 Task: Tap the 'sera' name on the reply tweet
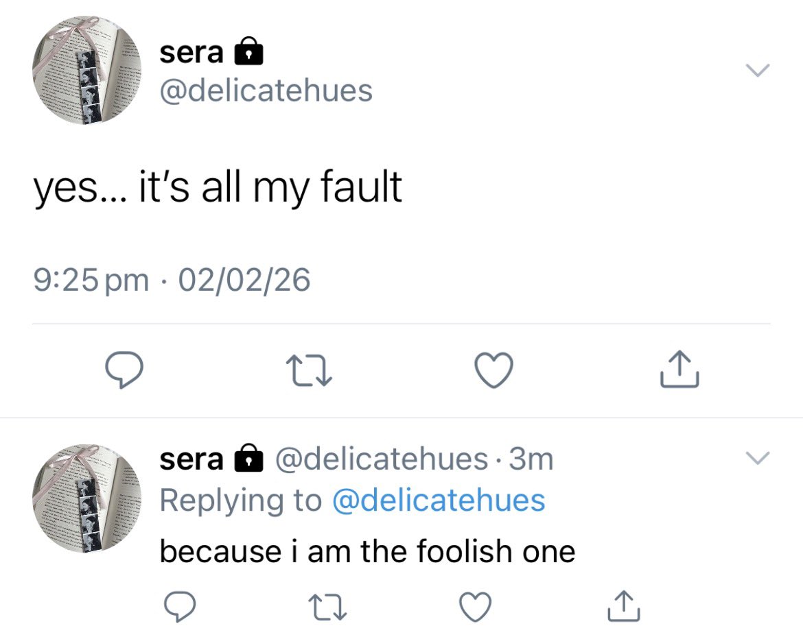(x=191, y=460)
